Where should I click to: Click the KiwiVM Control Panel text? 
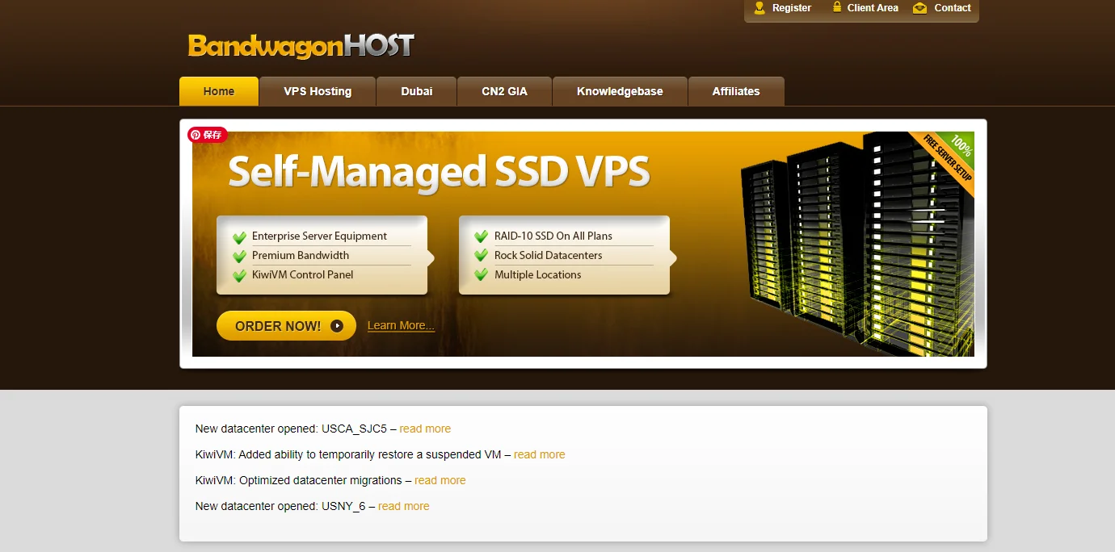tap(302, 274)
